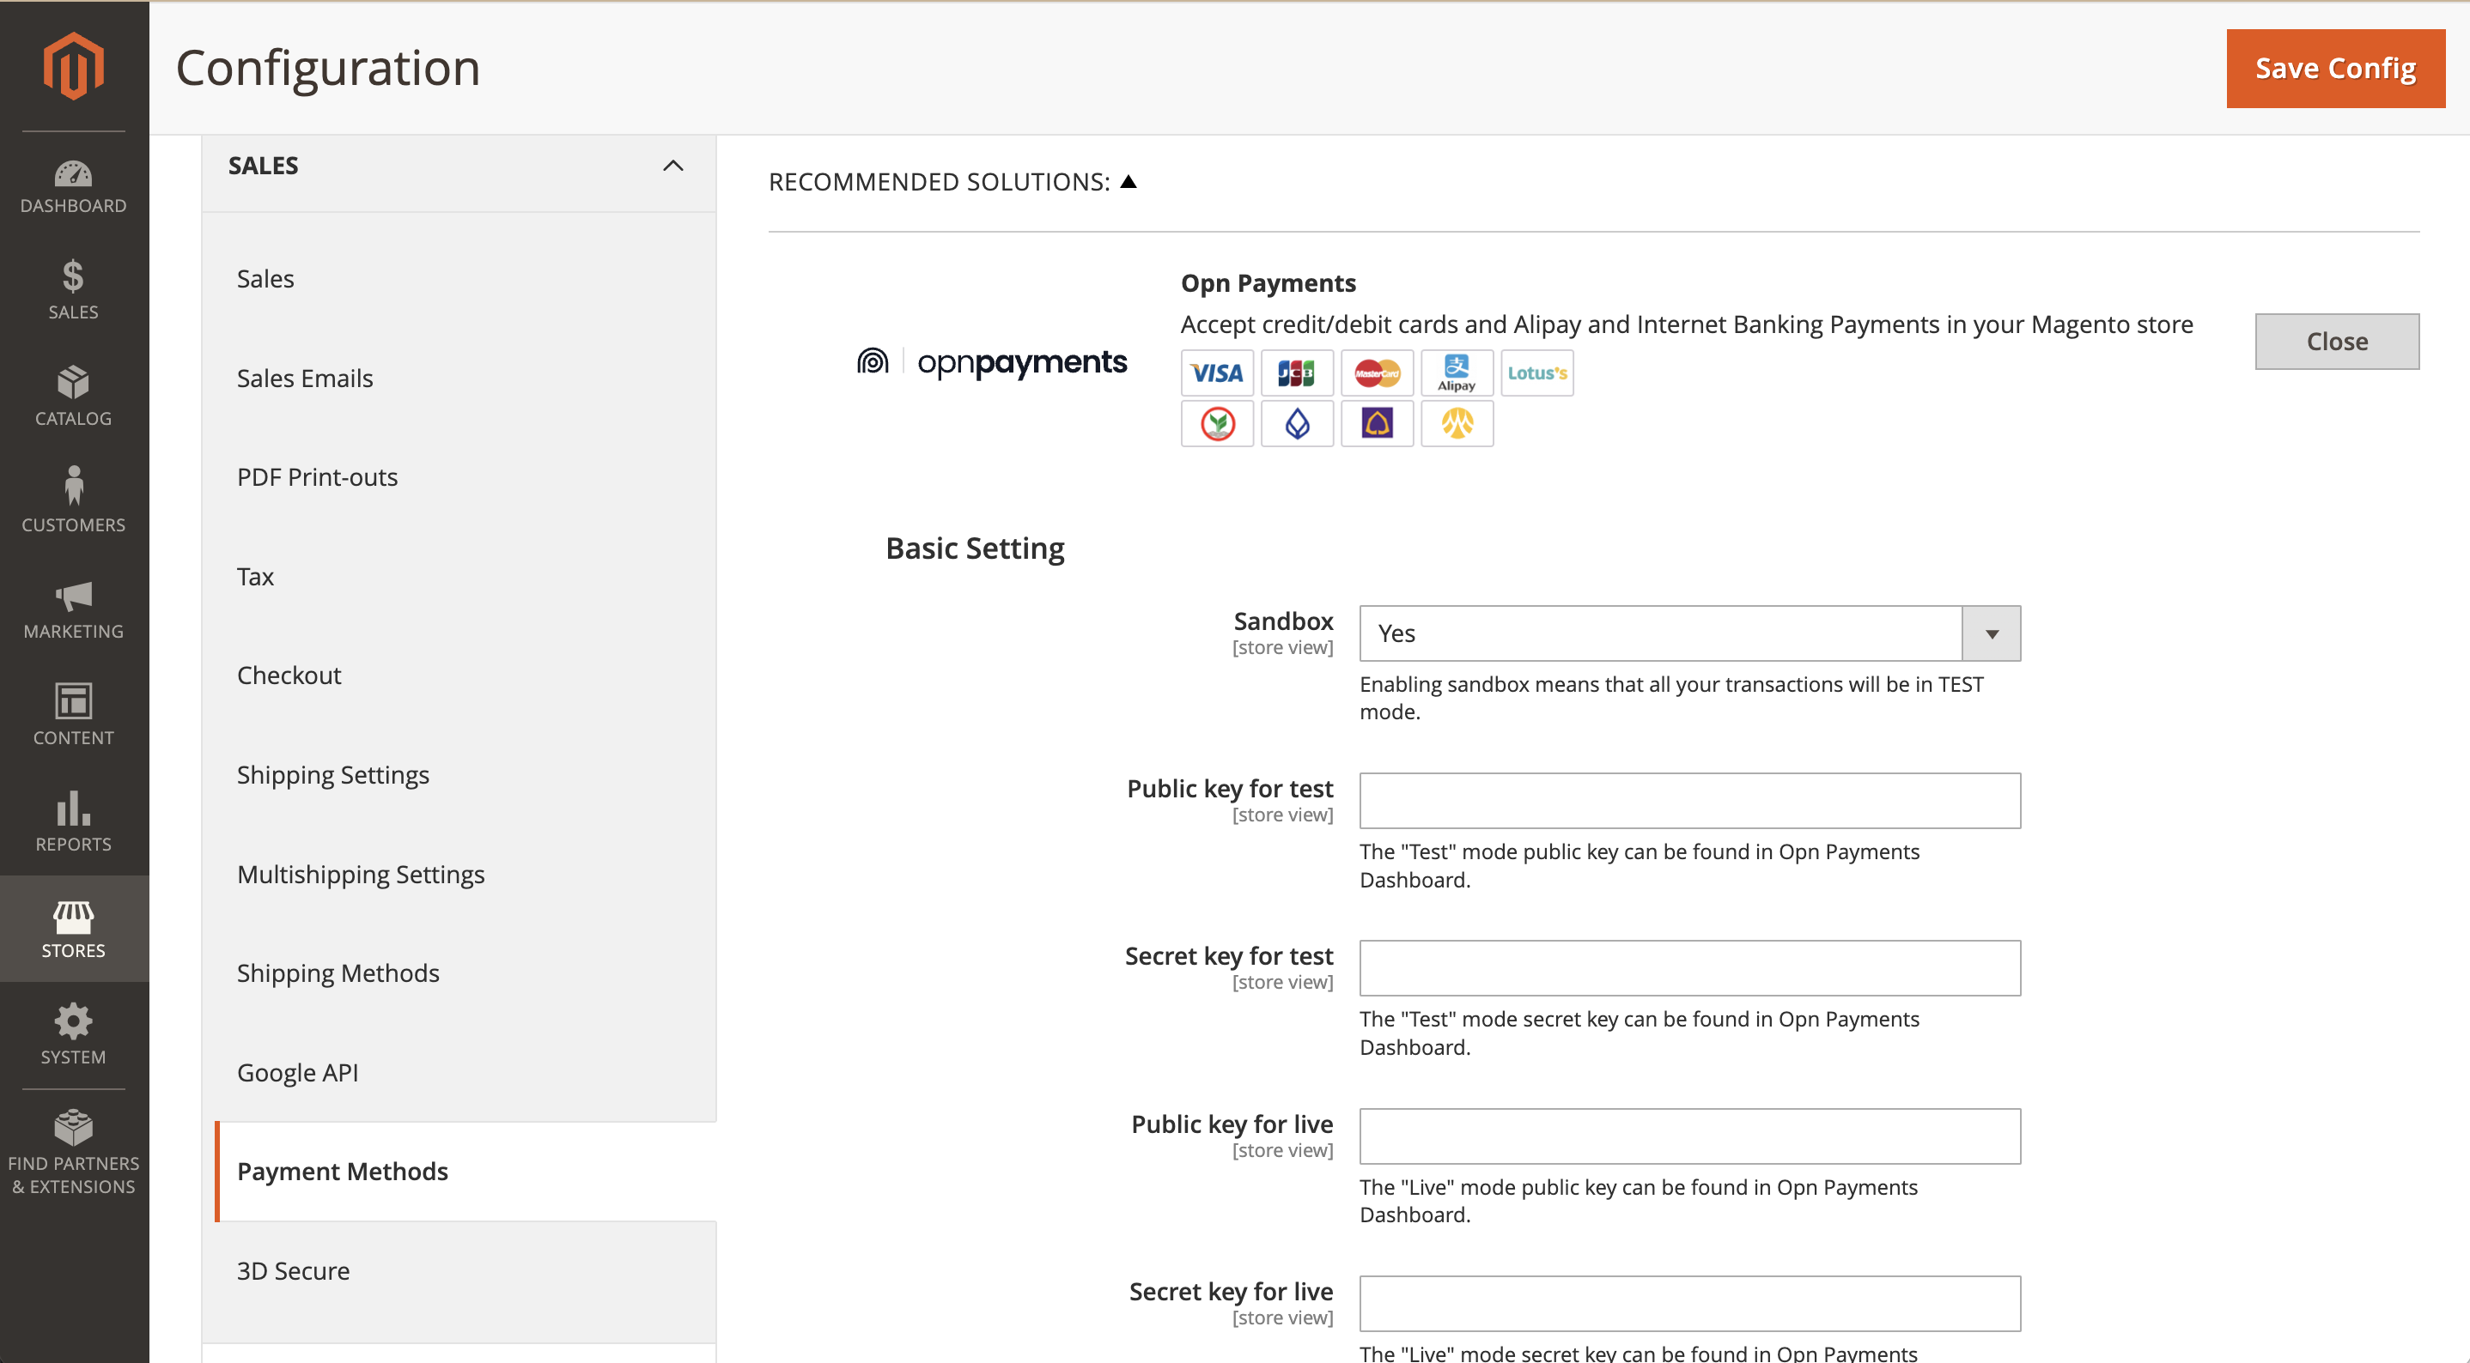Click the Public key for test field

(1688, 800)
